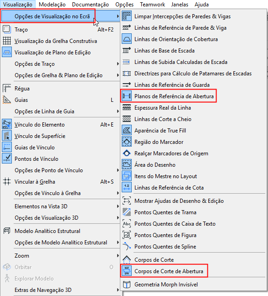The height and width of the screenshot is (296, 268).
Task: Click the Realçar Marcadores de Origem icon
Action: (127, 153)
